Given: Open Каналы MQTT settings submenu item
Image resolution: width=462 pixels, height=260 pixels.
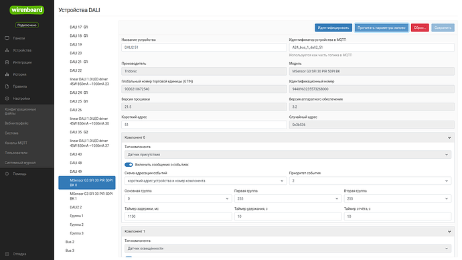Looking at the screenshot, I should pos(16,143).
